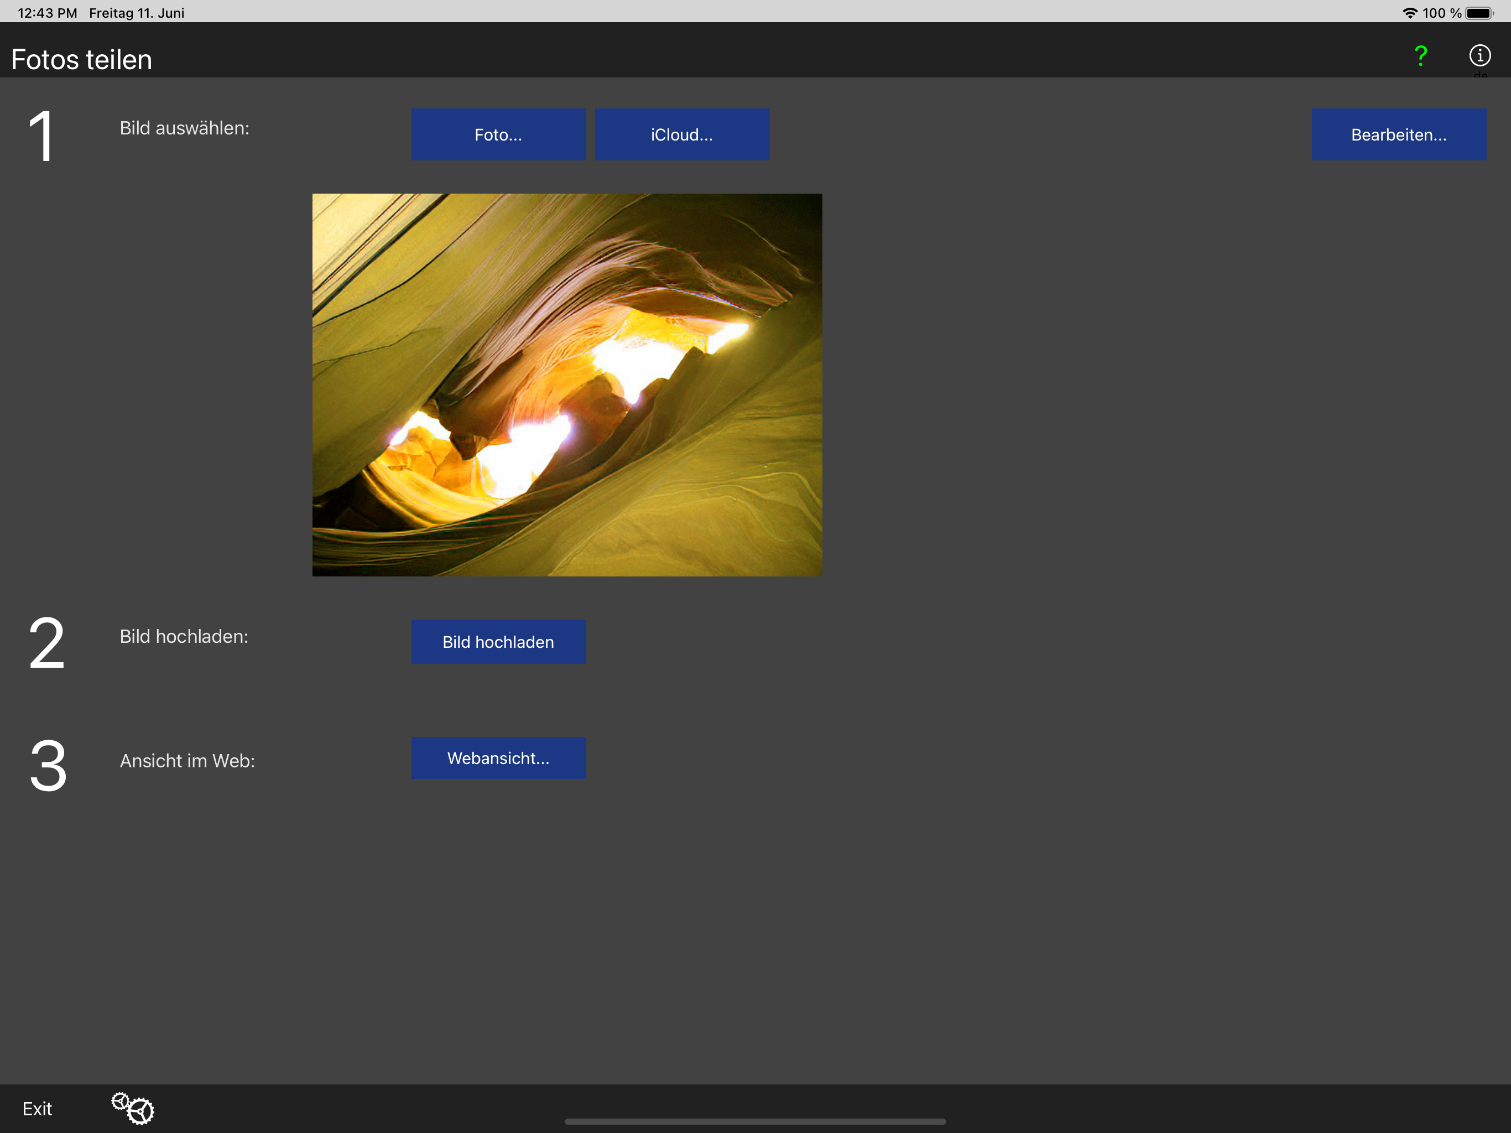This screenshot has height=1133, width=1511.
Task: Tap the 'Freitag 11. Juni' date
Action: point(137,13)
